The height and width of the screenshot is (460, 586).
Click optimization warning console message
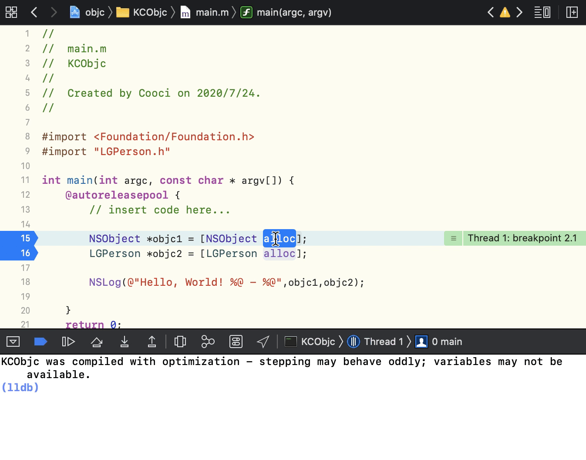pyautogui.click(x=282, y=368)
